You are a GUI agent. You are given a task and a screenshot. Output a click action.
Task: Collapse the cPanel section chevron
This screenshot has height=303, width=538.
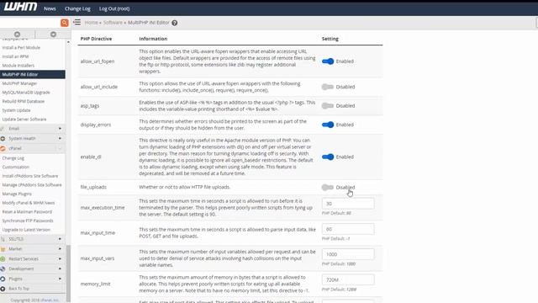[x=60, y=148]
